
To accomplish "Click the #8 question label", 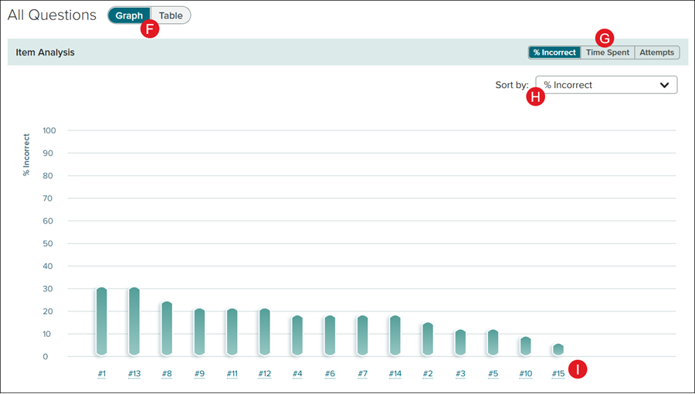I will [167, 374].
